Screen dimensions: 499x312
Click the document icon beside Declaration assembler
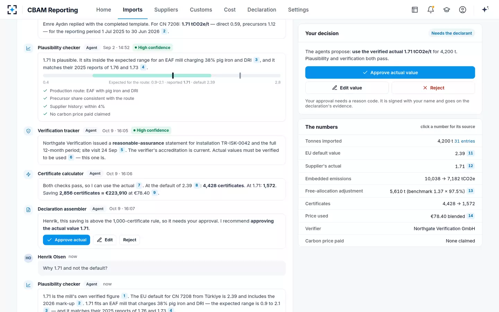[x=28, y=210]
